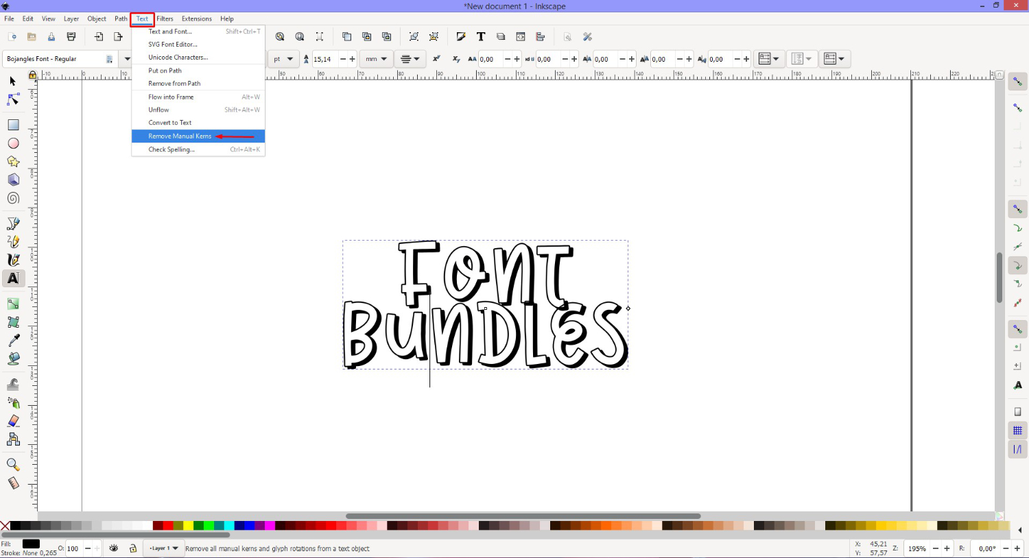Open Text and Font dialog toolbar icon

[481, 37]
